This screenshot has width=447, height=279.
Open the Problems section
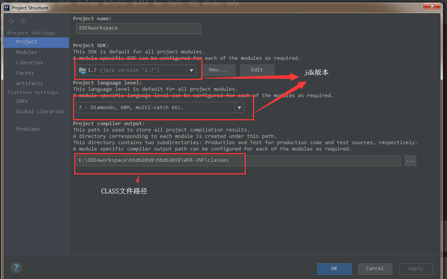click(x=28, y=129)
